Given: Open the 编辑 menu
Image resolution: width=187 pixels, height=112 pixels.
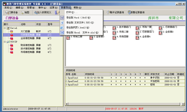Looking at the screenshot, I should point(20,8).
